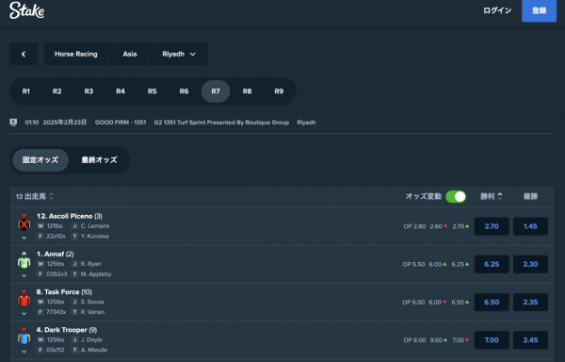Bet place odds 2.35 on Task Force
The image size is (565, 362).
click(530, 303)
